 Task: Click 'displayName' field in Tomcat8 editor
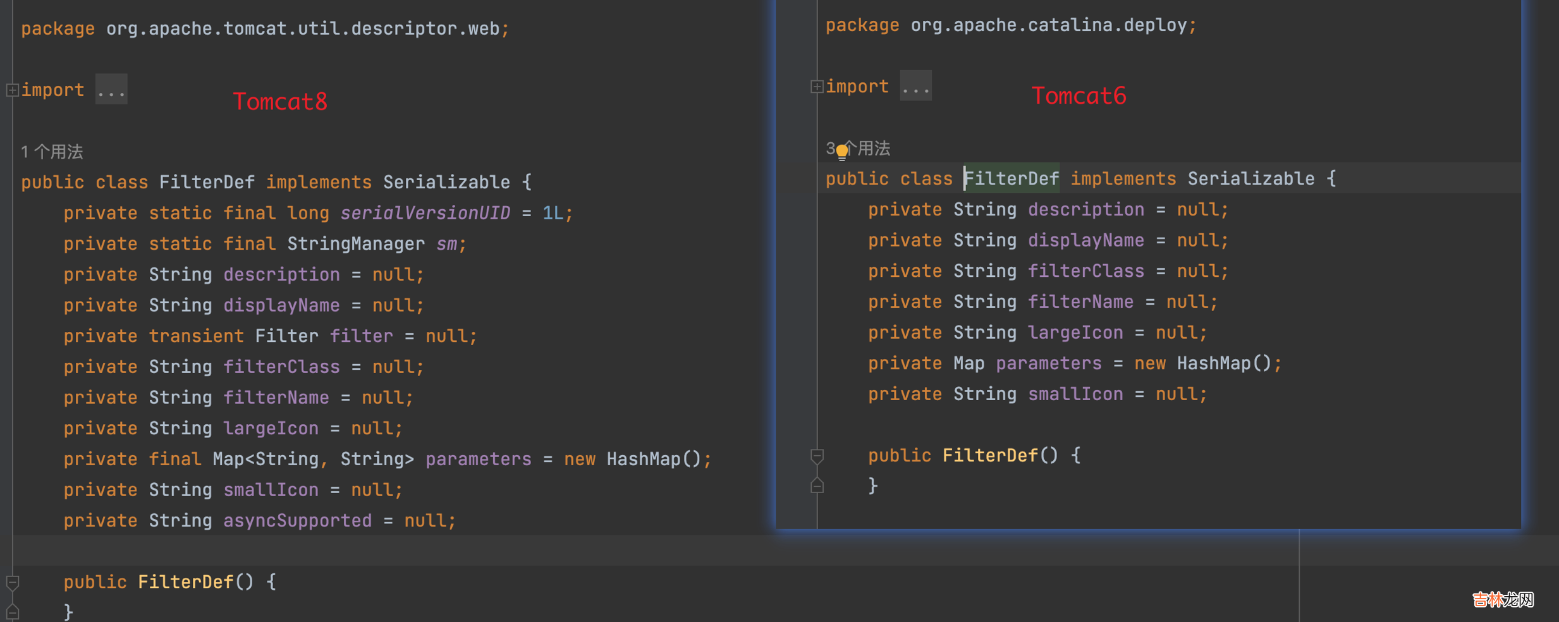pos(281,305)
